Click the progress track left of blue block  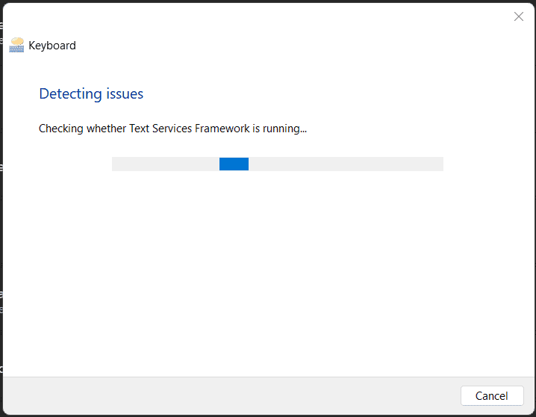[x=165, y=164]
